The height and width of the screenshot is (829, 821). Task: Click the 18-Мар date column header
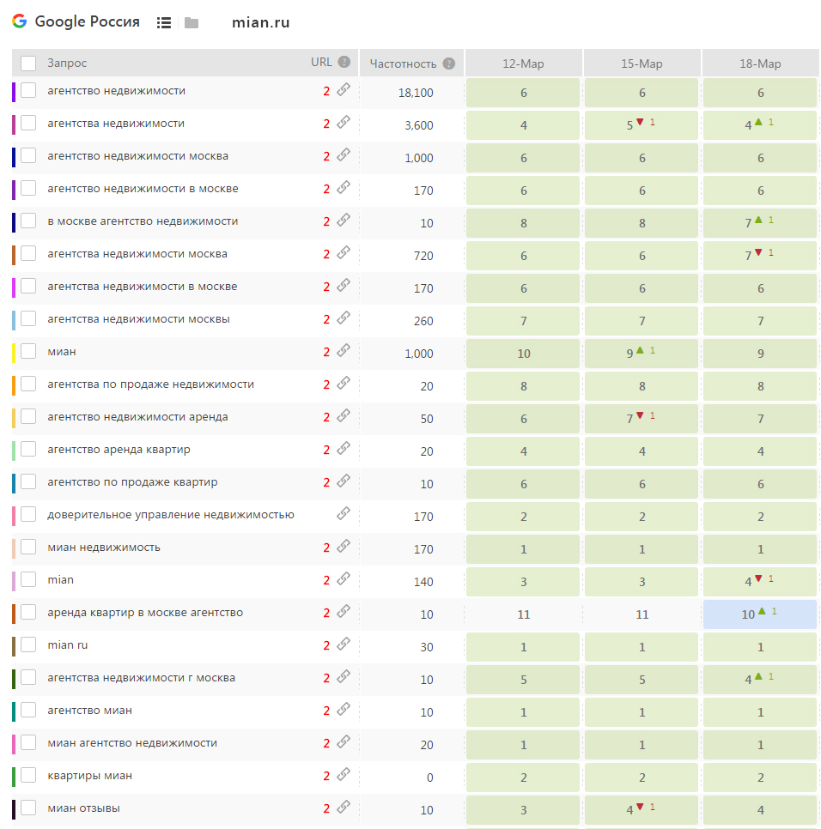[x=760, y=64]
